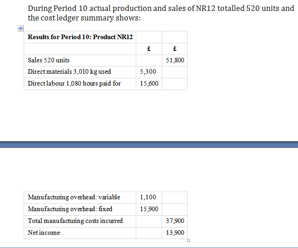Viewport: 298px width, 248px height.
Task: Click the direct materials value 5,300
Action: click(x=148, y=72)
